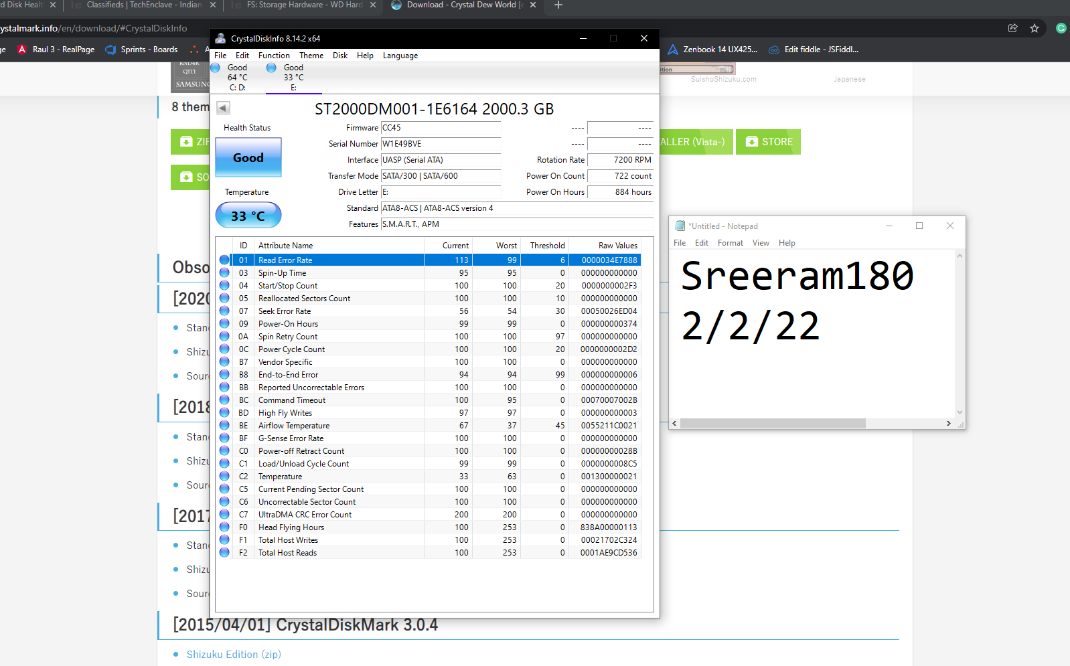Click the green STORE download button

pos(769,142)
